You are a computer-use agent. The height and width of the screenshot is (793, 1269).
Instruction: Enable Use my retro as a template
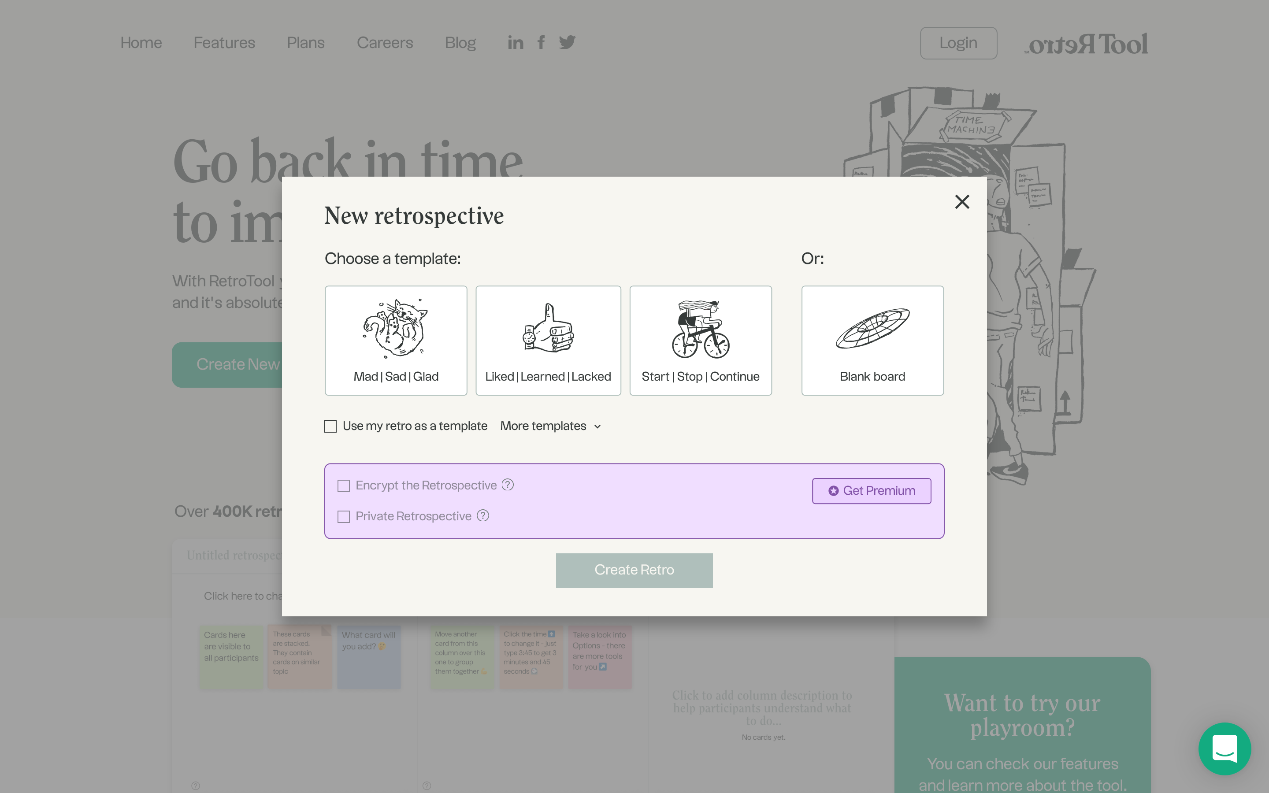click(331, 426)
